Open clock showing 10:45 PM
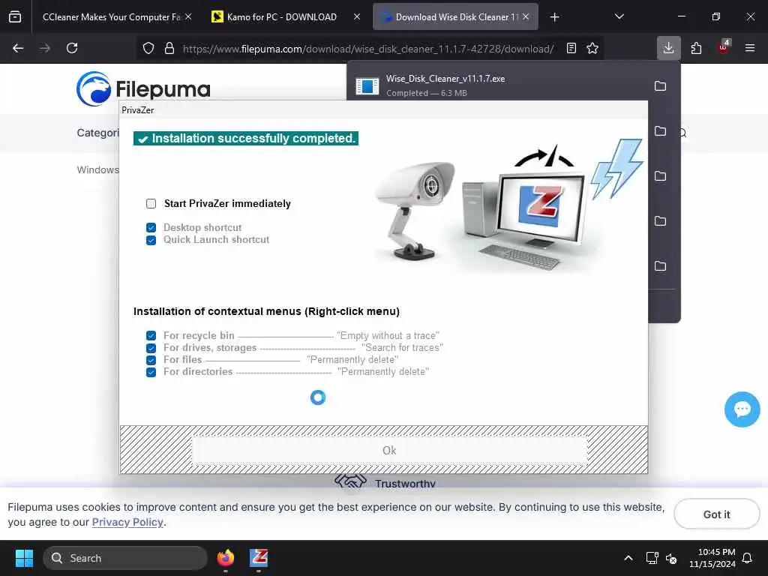Viewport: 768px width, 576px height. [x=712, y=558]
